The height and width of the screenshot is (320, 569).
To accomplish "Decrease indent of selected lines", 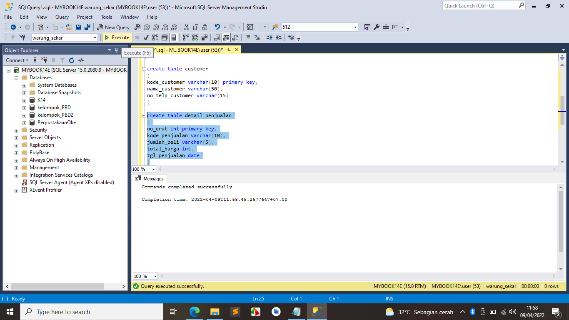I will 270,37.
